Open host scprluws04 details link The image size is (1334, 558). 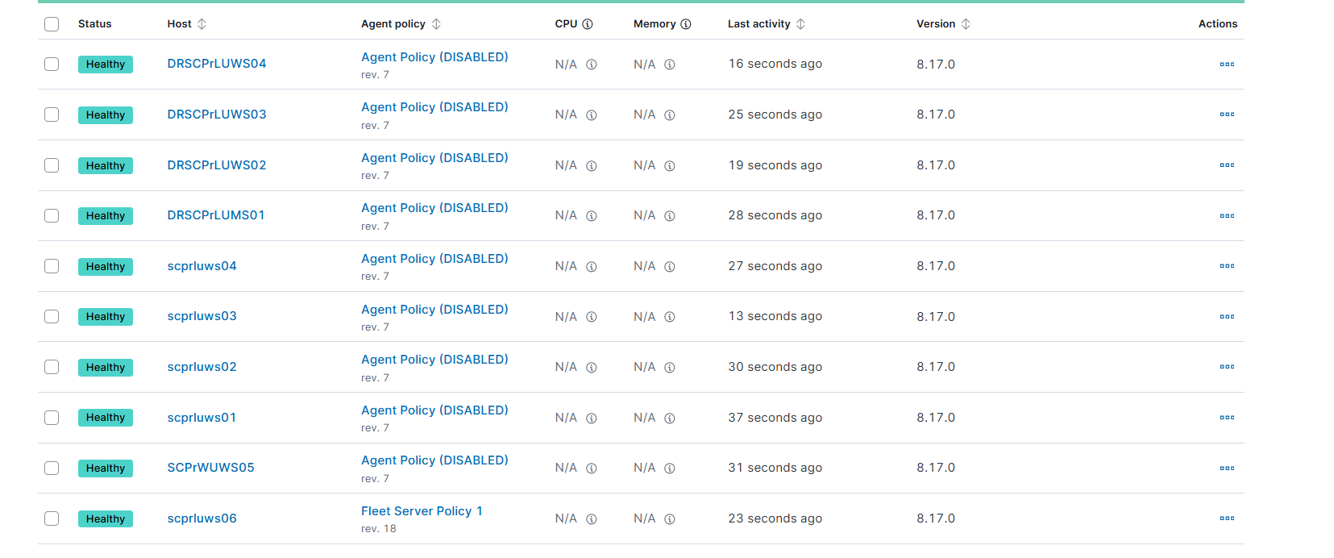(202, 266)
